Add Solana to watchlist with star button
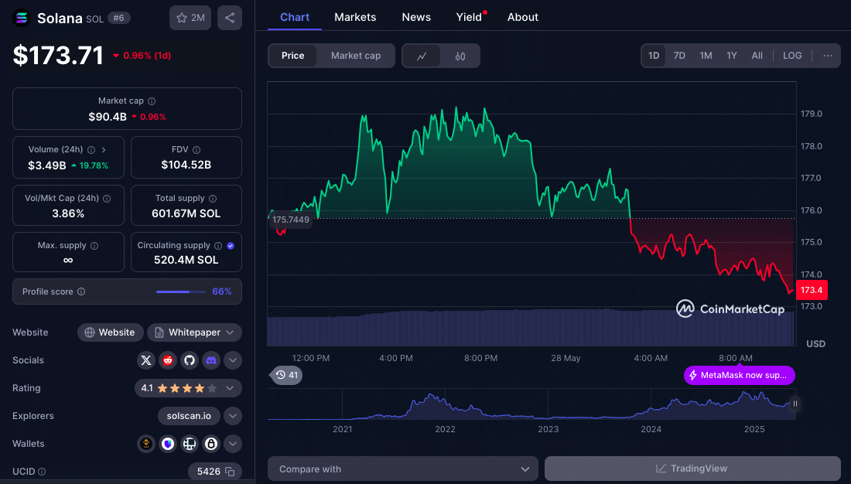 190,18
